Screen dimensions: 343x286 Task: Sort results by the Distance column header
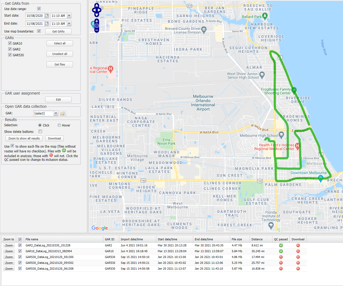(257, 239)
